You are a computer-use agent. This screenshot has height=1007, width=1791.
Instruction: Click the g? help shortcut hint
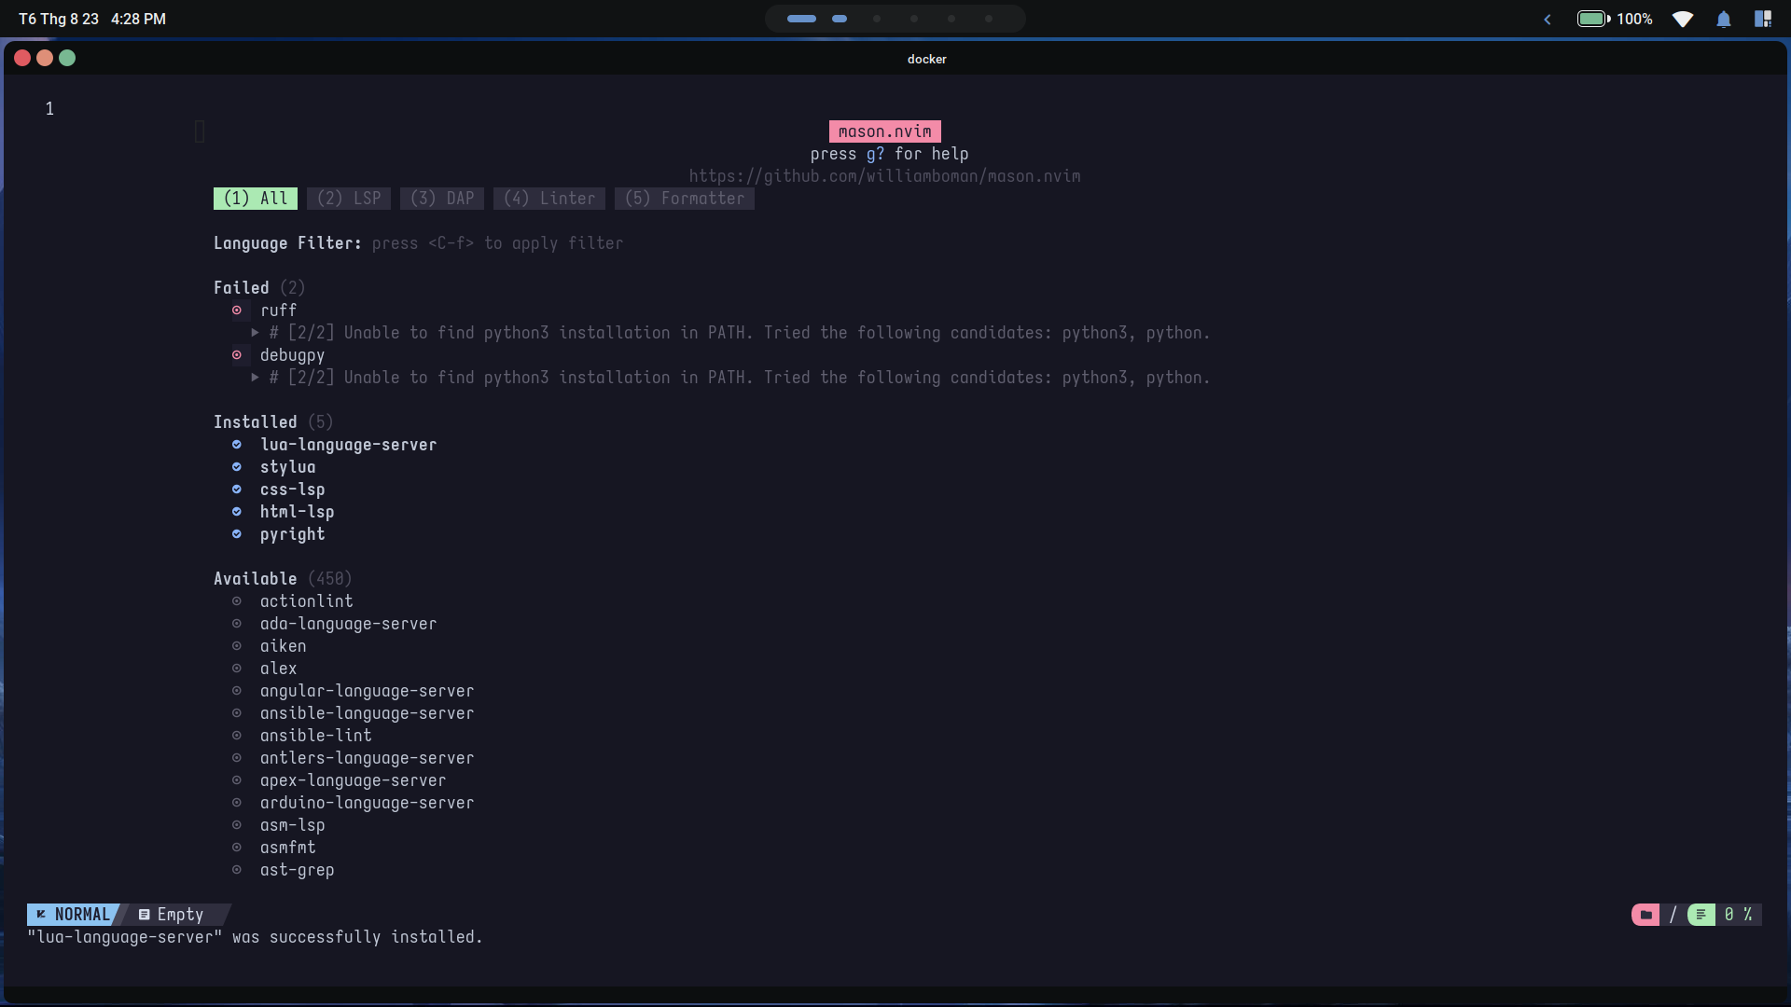coord(875,154)
